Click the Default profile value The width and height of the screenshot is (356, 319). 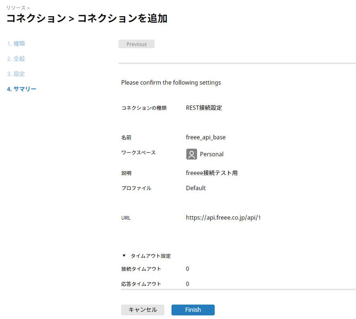coord(195,188)
